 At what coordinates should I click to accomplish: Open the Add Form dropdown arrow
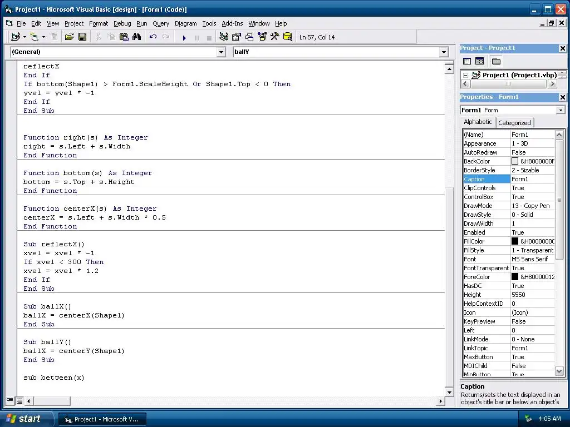43,37
